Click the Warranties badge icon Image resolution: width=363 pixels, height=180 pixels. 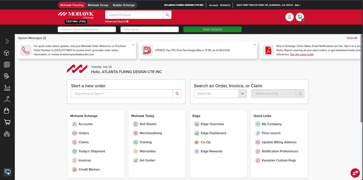pos(136,151)
